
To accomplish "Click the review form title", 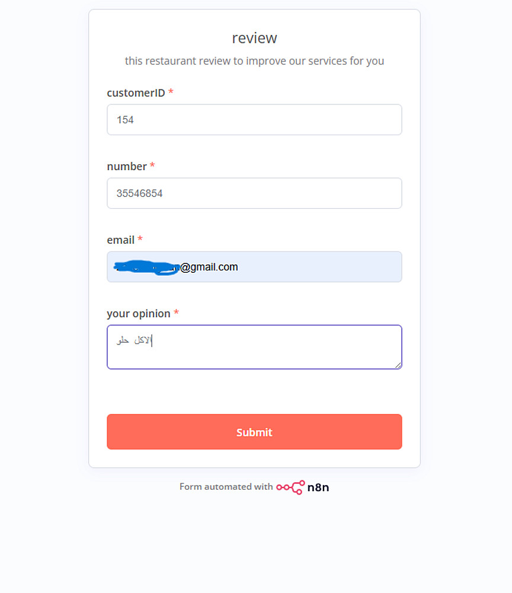I will click(254, 38).
